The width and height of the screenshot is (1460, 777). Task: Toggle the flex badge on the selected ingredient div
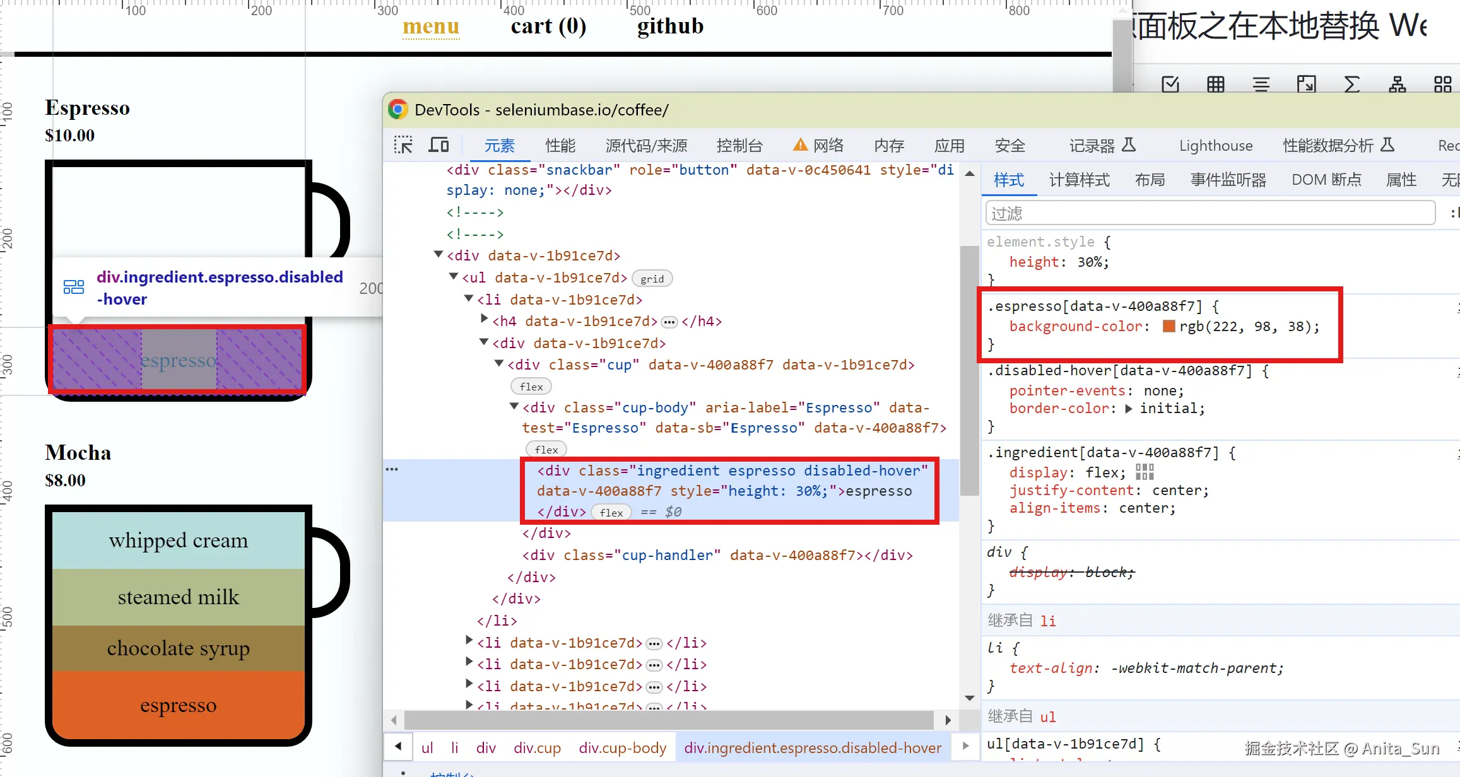(x=611, y=513)
